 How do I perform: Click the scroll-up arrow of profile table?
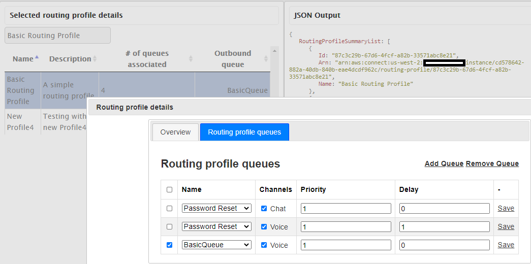coord(274,51)
